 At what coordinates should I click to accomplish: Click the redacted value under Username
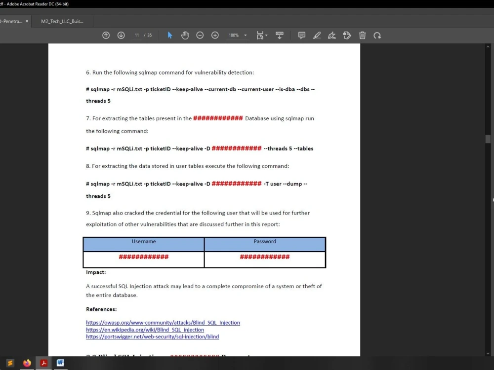pos(144,257)
